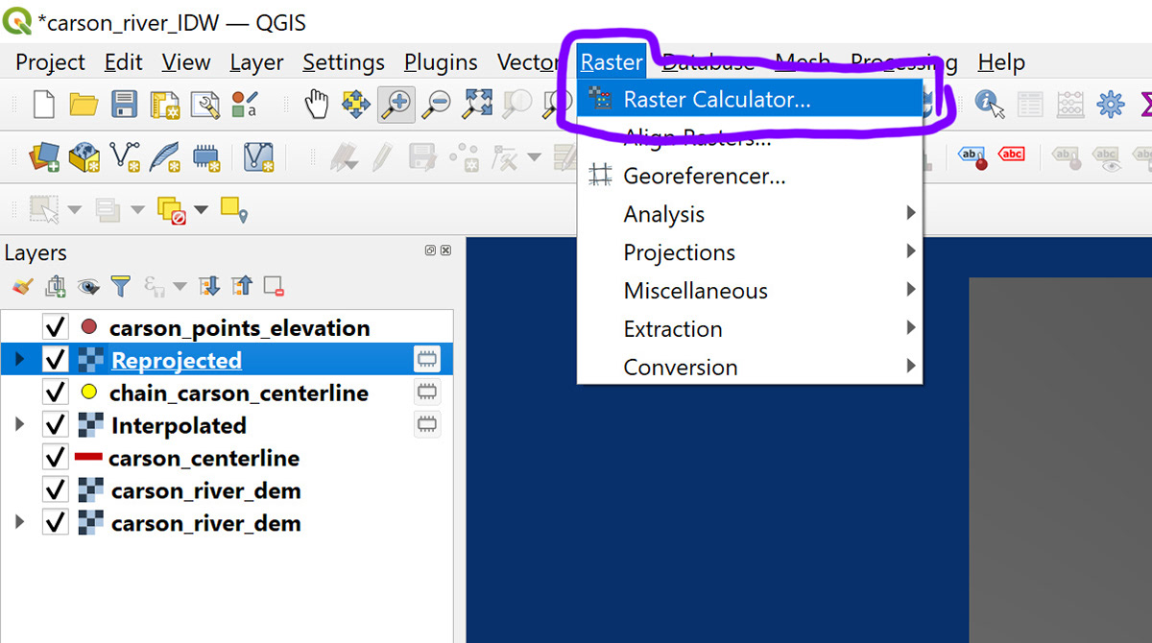Create a new project with blank page icon
This screenshot has height=643, width=1152.
(x=43, y=104)
